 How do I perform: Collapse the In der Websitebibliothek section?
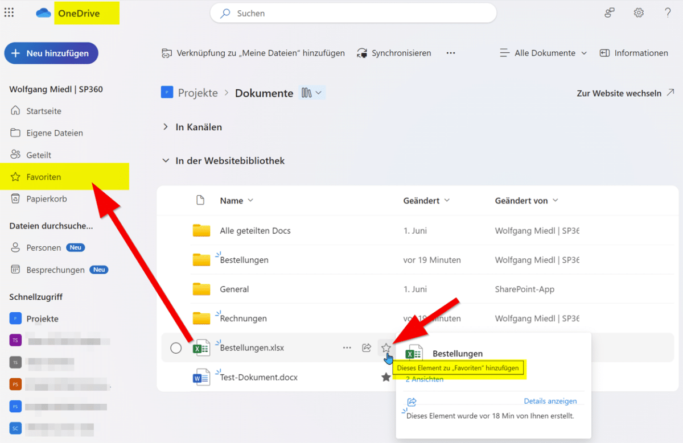pyautogui.click(x=166, y=161)
